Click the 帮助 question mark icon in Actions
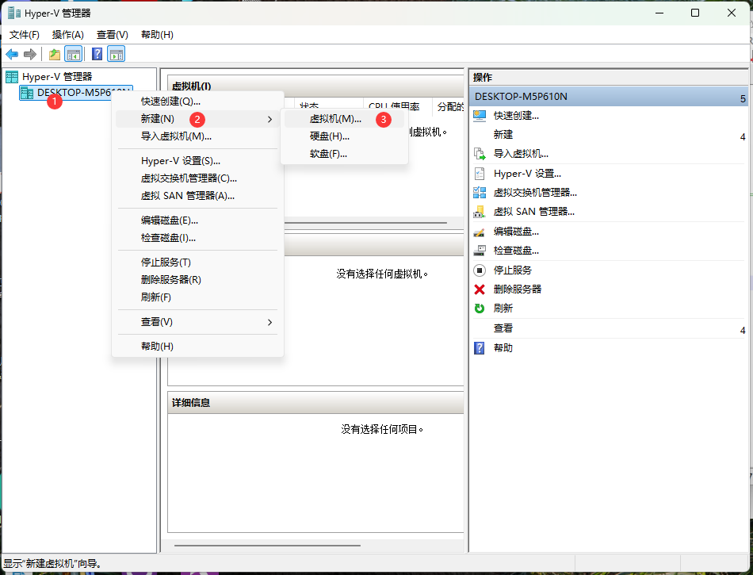753x575 pixels. point(480,348)
